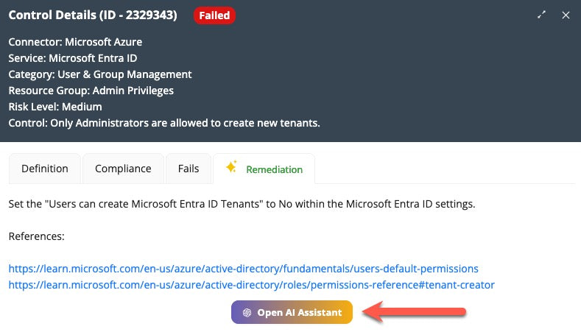Select the Service: Microsoft Entra ID text
This screenshot has height=332, width=581.
pyautogui.click(x=73, y=58)
